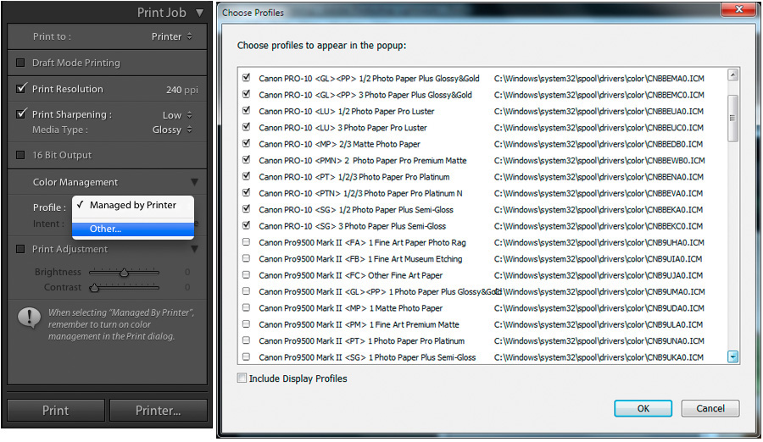This screenshot has width=763, height=442.
Task: Cancel the Choose Profiles dialog
Action: [710, 408]
